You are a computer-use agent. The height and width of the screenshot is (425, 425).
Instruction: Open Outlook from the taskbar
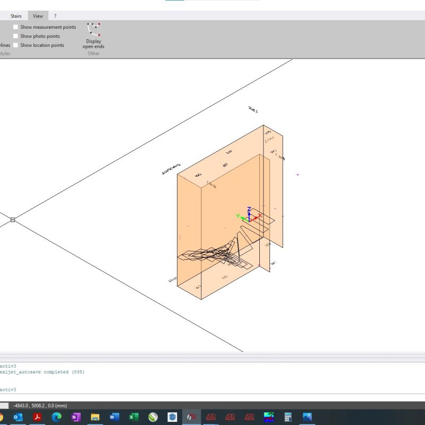(x=18, y=417)
